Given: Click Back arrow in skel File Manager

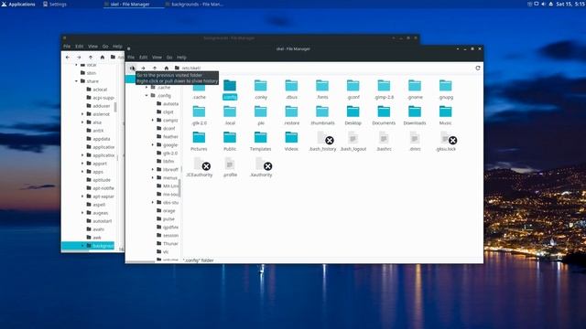Looking at the screenshot, I should [x=132, y=69].
